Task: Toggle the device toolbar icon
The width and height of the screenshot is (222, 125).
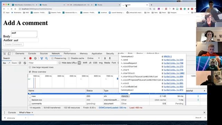Action: coord(9,53)
